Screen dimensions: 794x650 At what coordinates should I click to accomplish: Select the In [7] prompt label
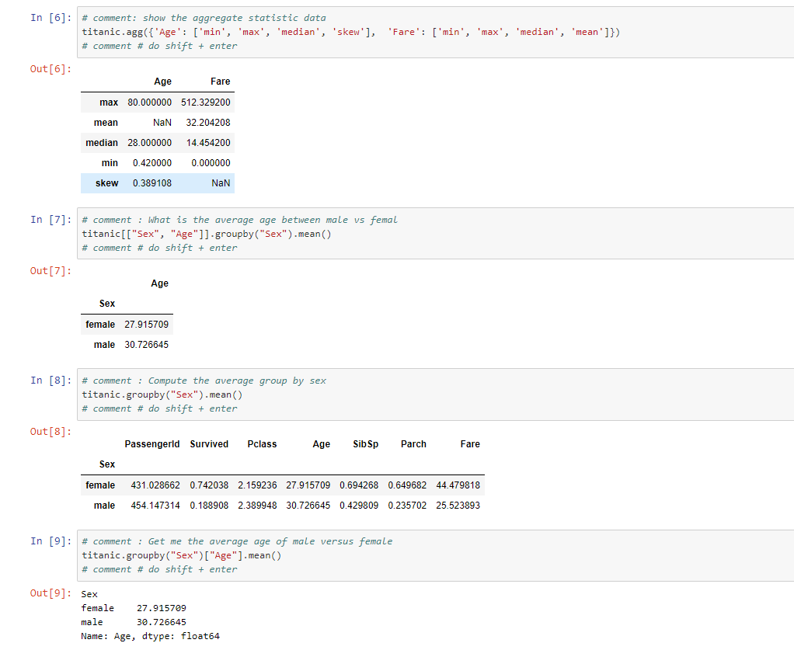click(x=50, y=220)
